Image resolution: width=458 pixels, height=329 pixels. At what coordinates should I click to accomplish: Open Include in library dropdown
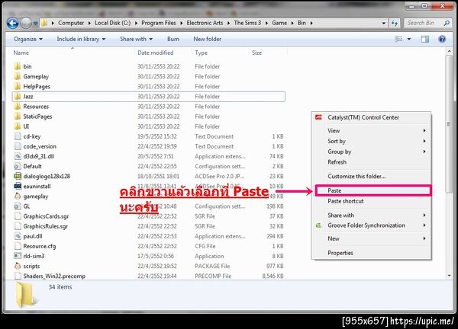81,39
